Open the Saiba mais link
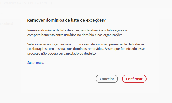The width and height of the screenshot is (172, 103). click(x=35, y=63)
